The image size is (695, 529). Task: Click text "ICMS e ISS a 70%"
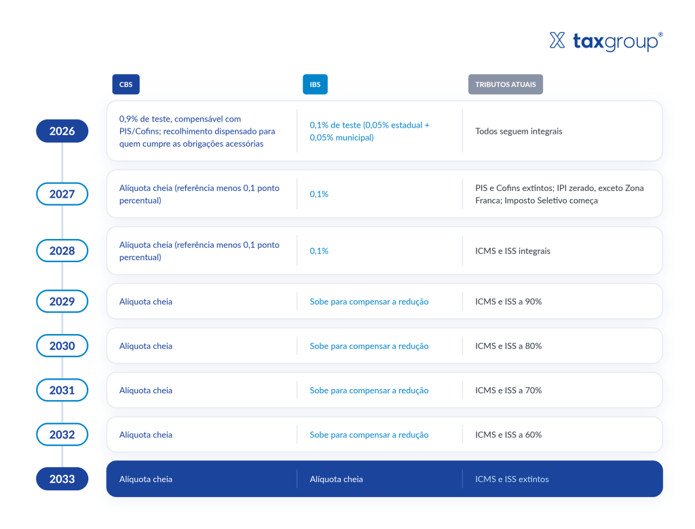pyautogui.click(x=508, y=390)
